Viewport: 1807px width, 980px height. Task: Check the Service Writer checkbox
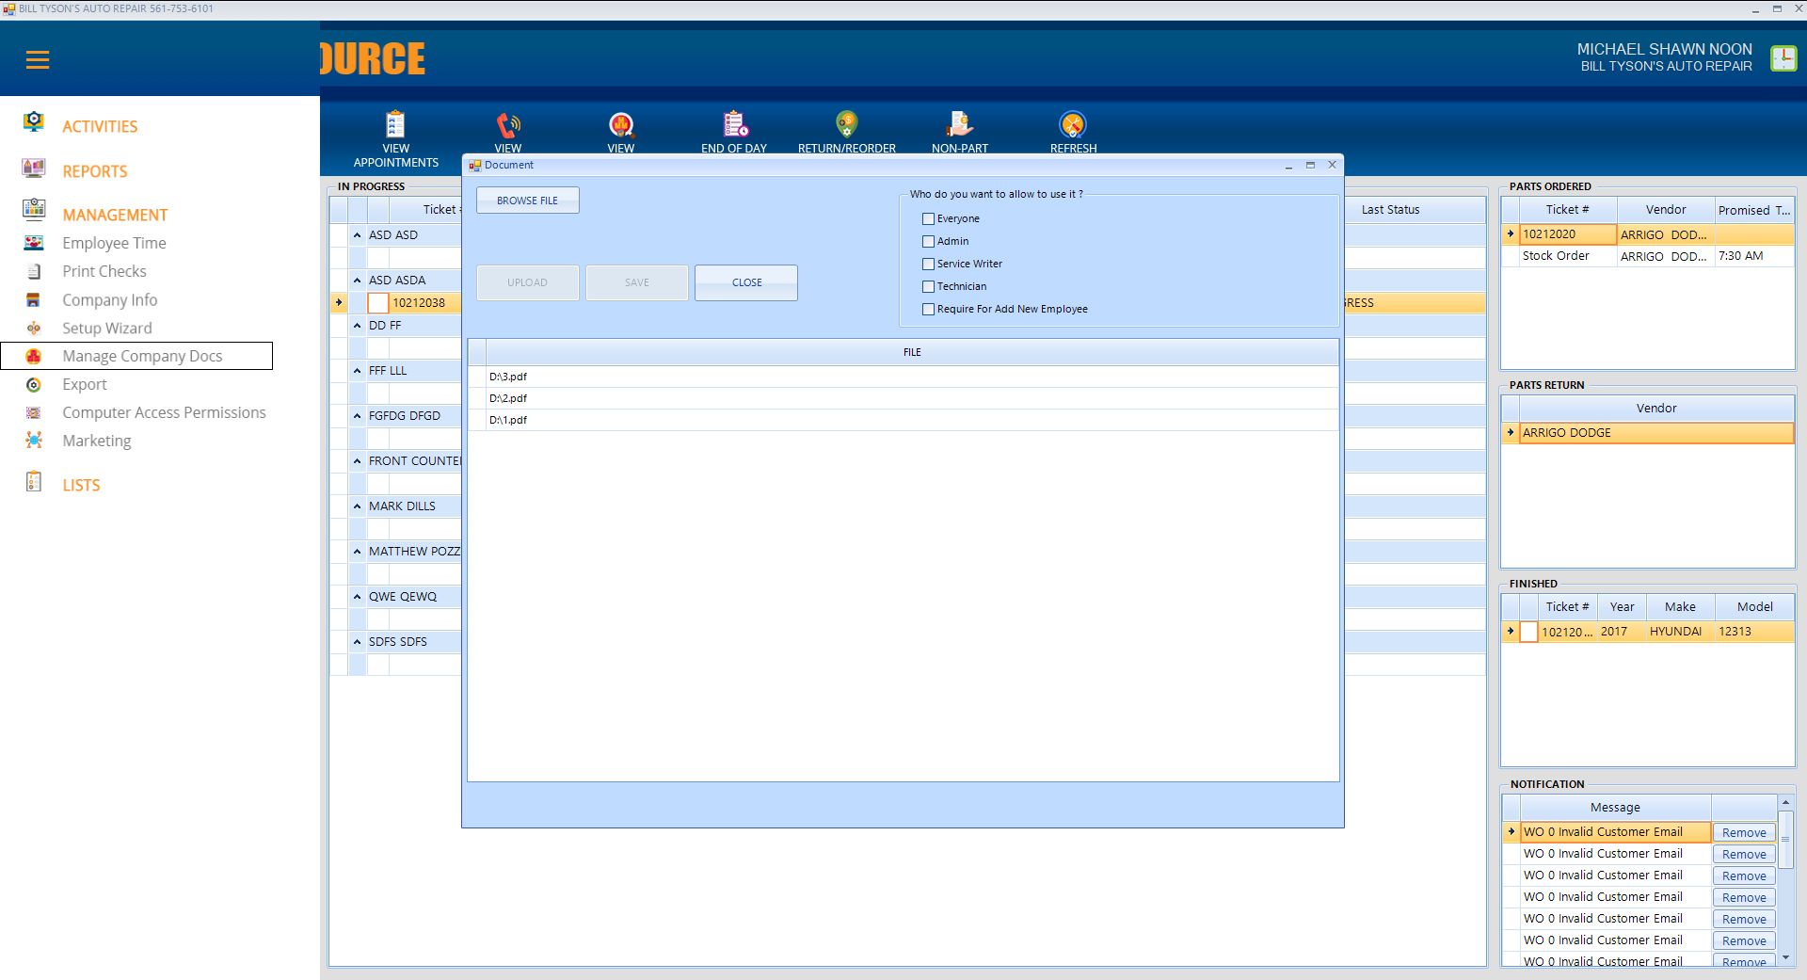929,265
